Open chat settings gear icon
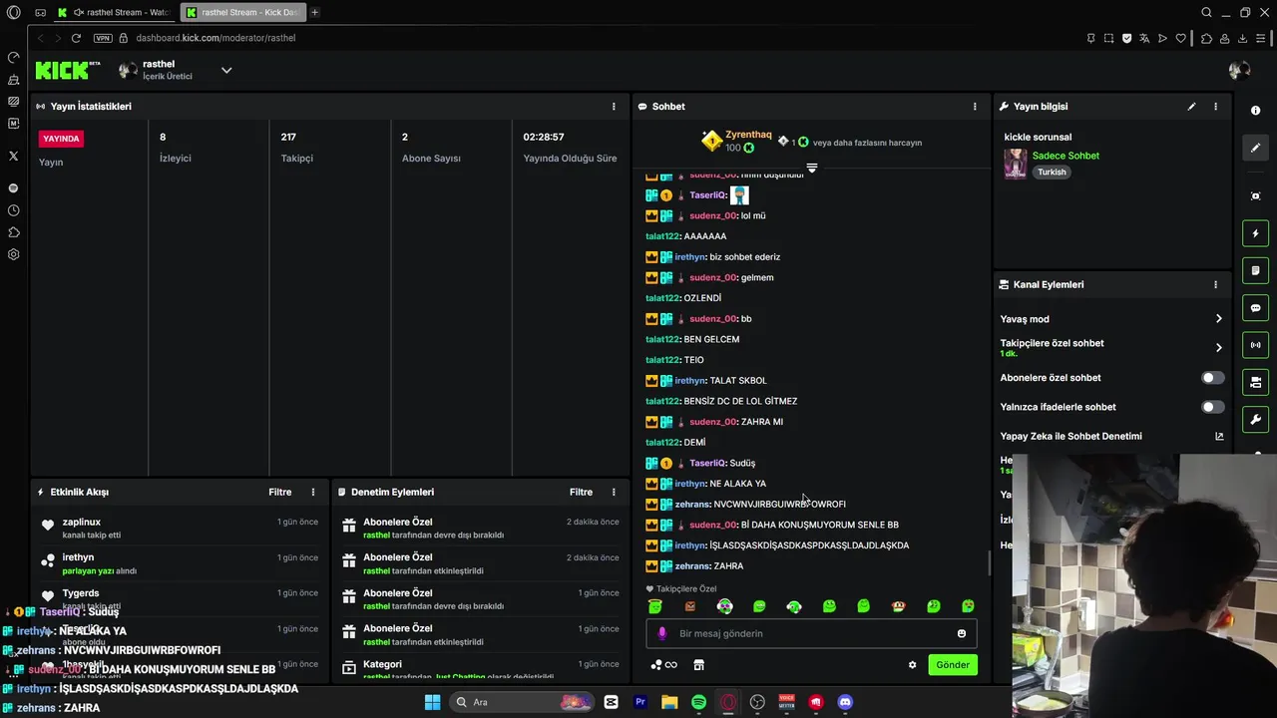Viewport: 1277px width, 718px height. pyautogui.click(x=912, y=665)
